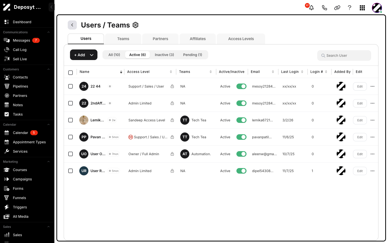Open Messages in the sidebar
Viewport: 388px width, 243px height.
[x=21, y=40]
